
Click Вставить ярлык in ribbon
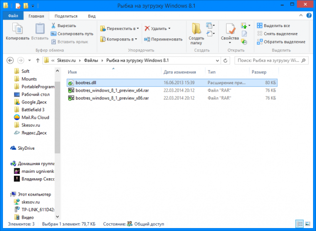[70, 42]
